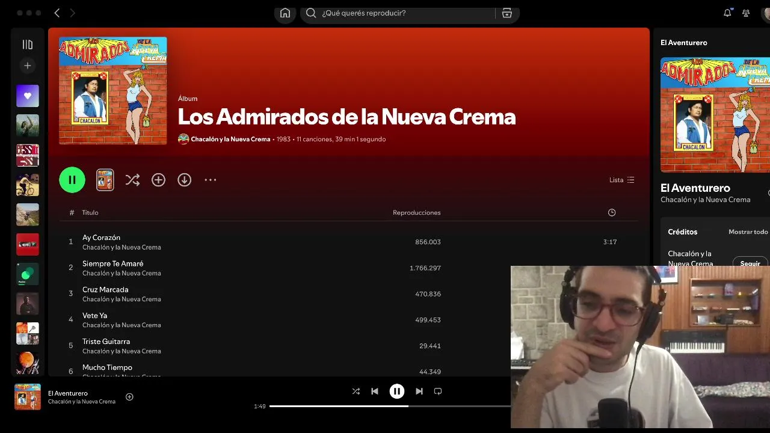Go back with the left chevron arrow
The height and width of the screenshot is (433, 770).
click(x=57, y=13)
